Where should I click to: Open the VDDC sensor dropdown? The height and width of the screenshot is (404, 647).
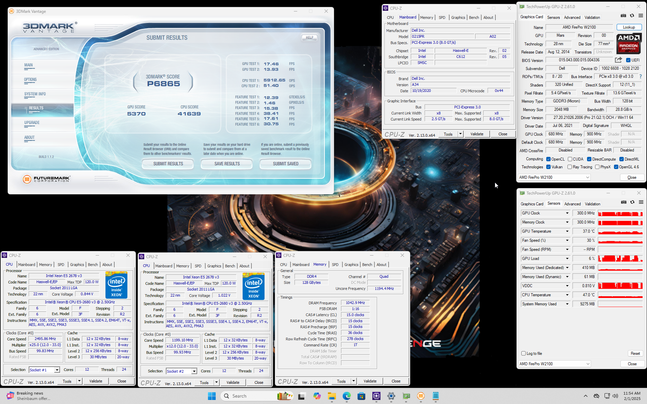coord(567,286)
